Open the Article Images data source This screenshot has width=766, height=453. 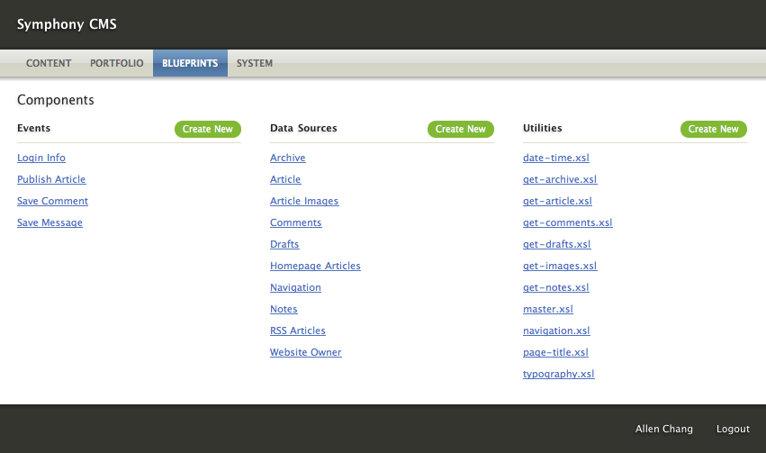click(x=304, y=202)
